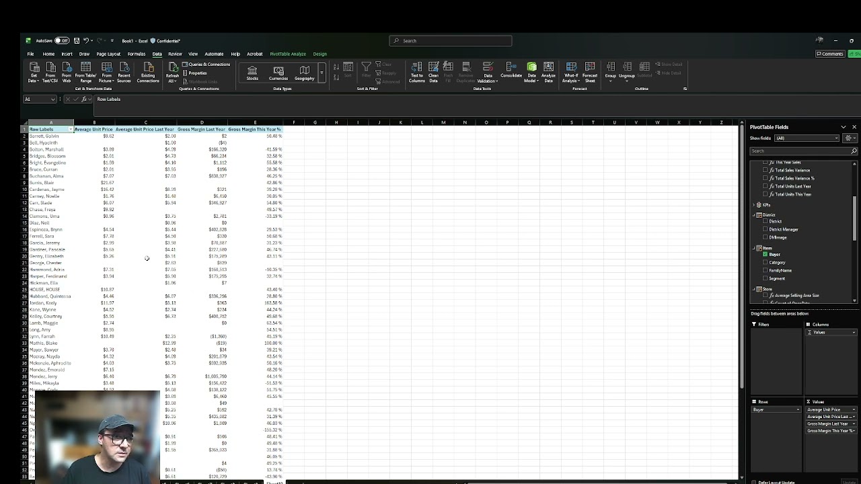Open the Review tab
This screenshot has height=484, width=861.
click(175, 54)
